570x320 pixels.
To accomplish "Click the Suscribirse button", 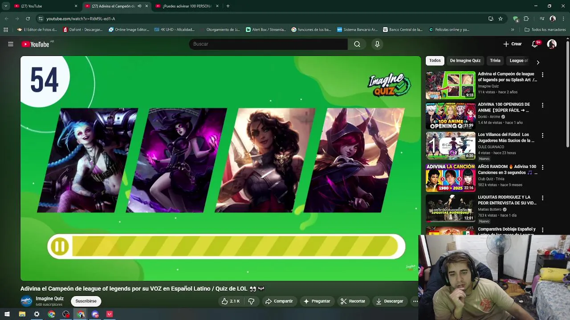I will pos(86,301).
